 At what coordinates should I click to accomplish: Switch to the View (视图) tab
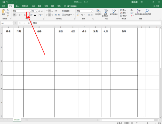pyautogui.click(x=52, y=6)
